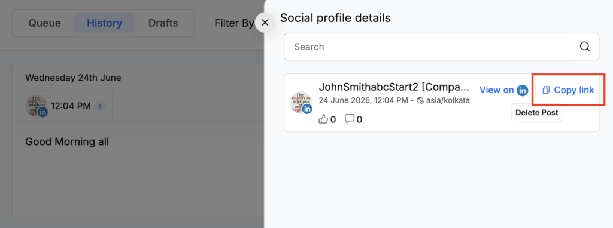Close the Social profile details panel
Image resolution: width=613 pixels, height=228 pixels.
pyautogui.click(x=265, y=23)
